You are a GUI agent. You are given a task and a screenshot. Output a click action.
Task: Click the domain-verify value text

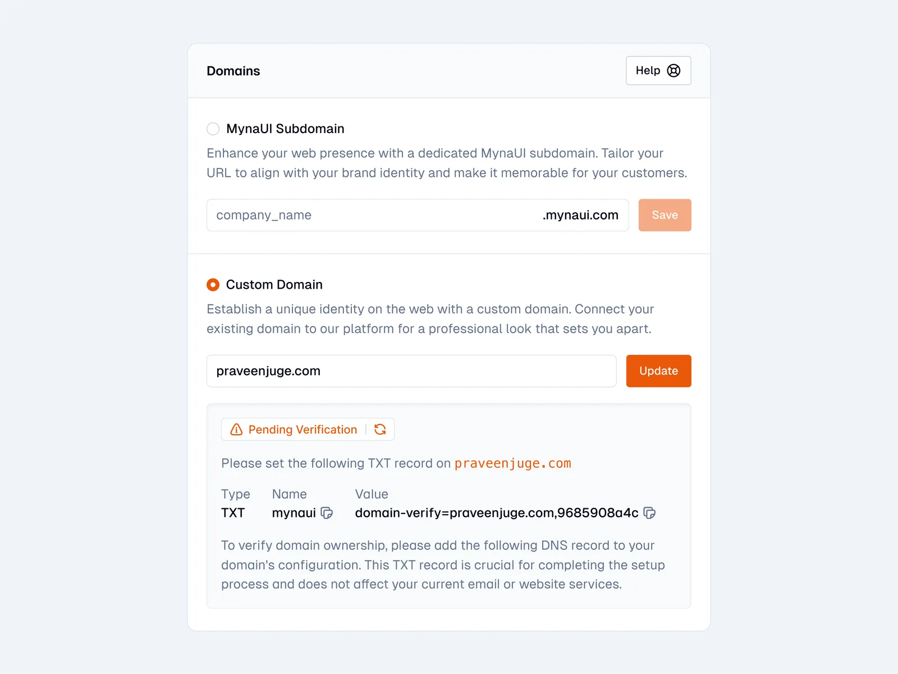pyautogui.click(x=496, y=513)
